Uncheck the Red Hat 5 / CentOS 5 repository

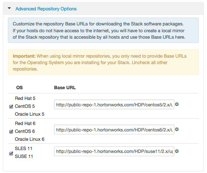[x=11, y=106]
